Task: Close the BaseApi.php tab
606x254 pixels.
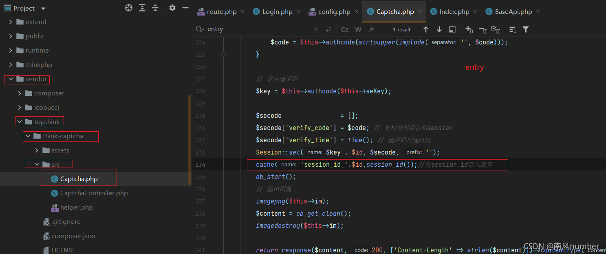Action: coord(538,12)
